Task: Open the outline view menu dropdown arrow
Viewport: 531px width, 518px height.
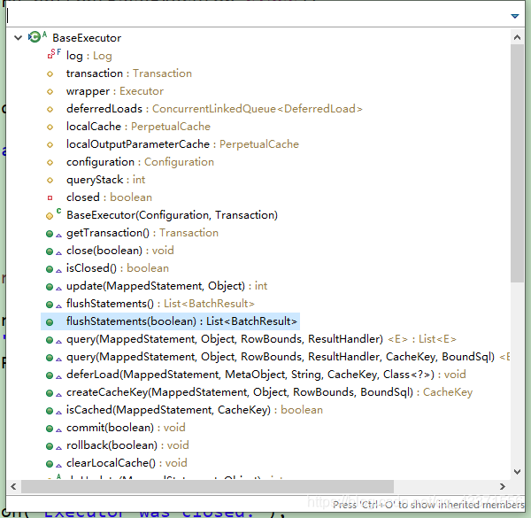Action: point(515,16)
